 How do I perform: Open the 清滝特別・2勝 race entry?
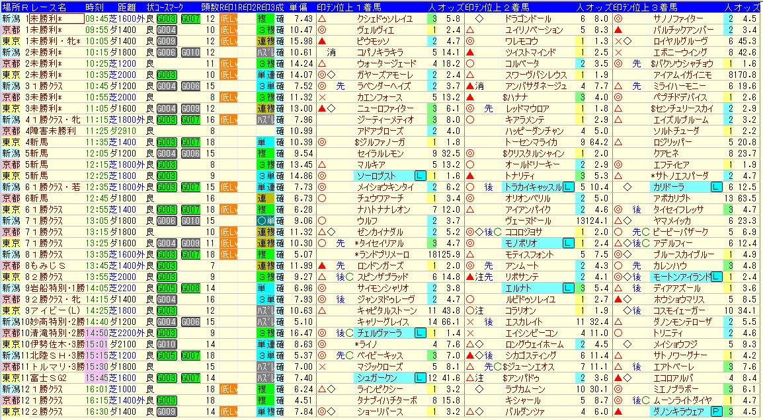(x=57, y=333)
